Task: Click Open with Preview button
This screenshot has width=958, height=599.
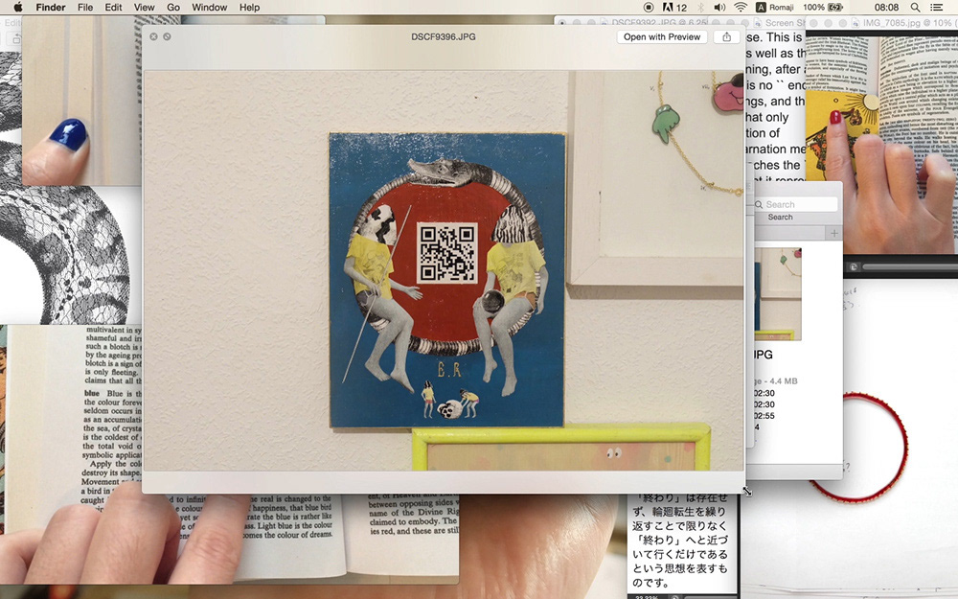Action: click(662, 36)
